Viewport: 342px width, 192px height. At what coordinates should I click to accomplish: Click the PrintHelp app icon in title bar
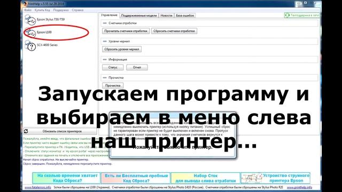pyautogui.click(x=25, y=4)
